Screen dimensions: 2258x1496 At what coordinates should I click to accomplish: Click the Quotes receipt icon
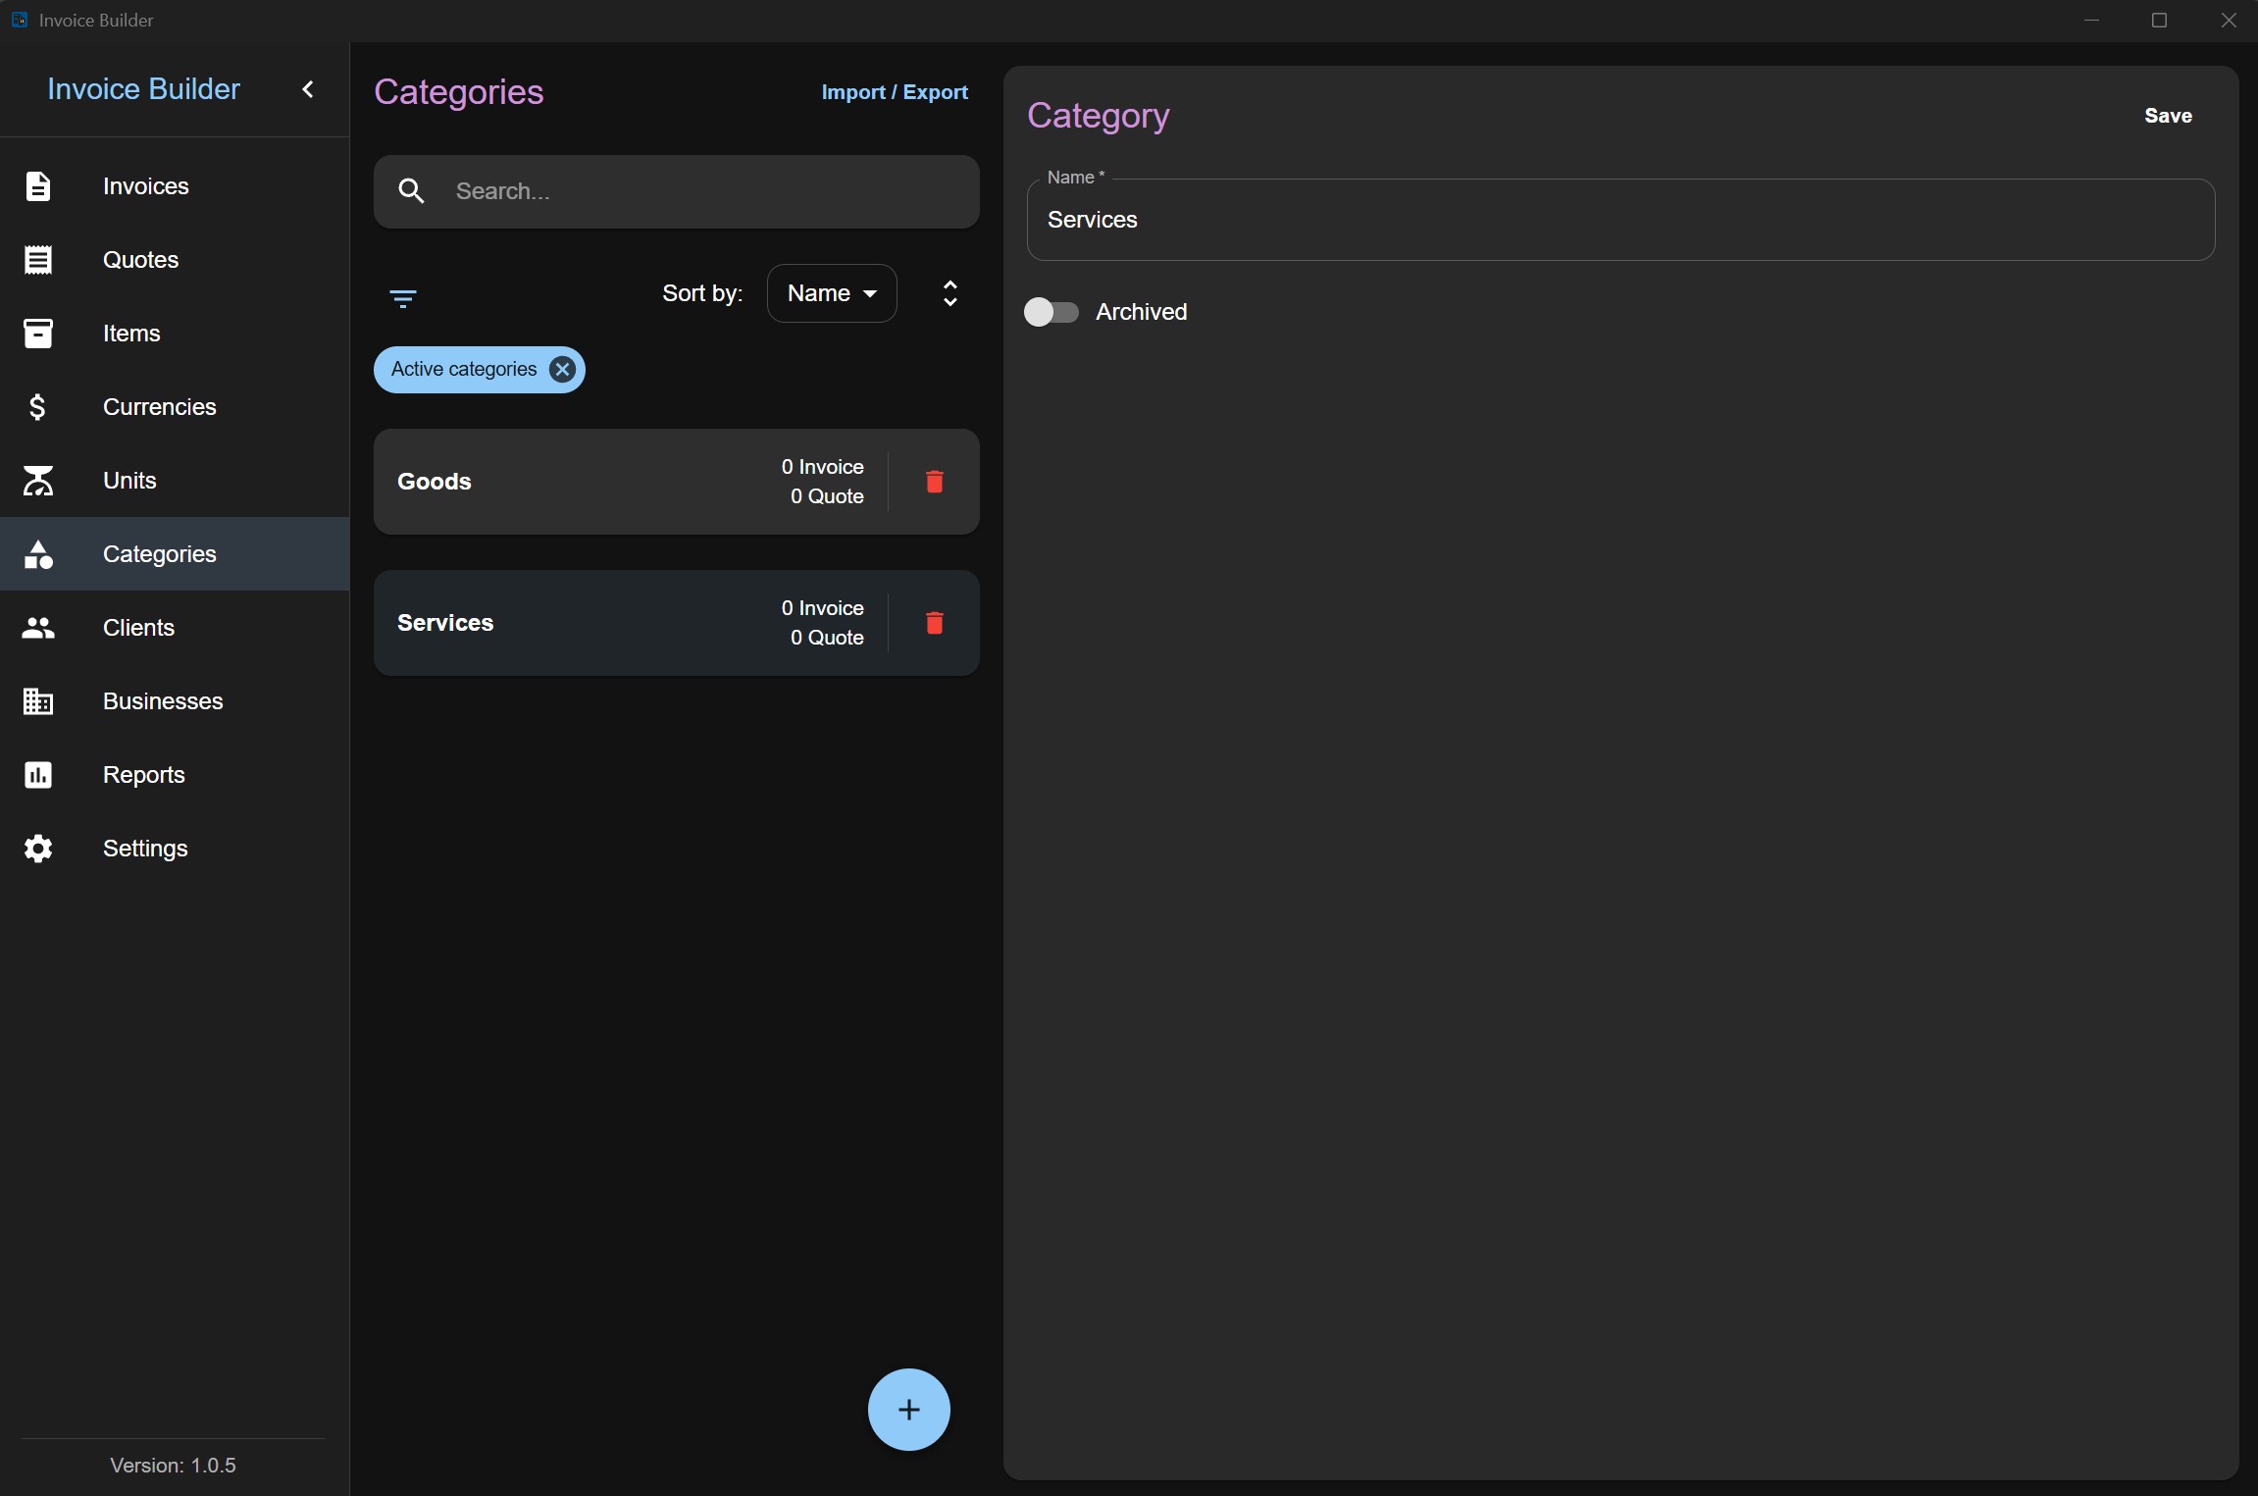[x=37, y=259]
